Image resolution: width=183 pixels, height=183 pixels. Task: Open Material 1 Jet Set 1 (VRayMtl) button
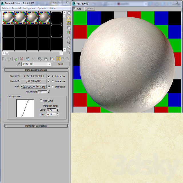(x=34, y=76)
